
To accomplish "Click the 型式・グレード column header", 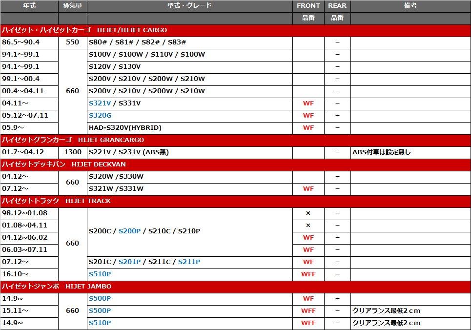I will click(x=190, y=6).
